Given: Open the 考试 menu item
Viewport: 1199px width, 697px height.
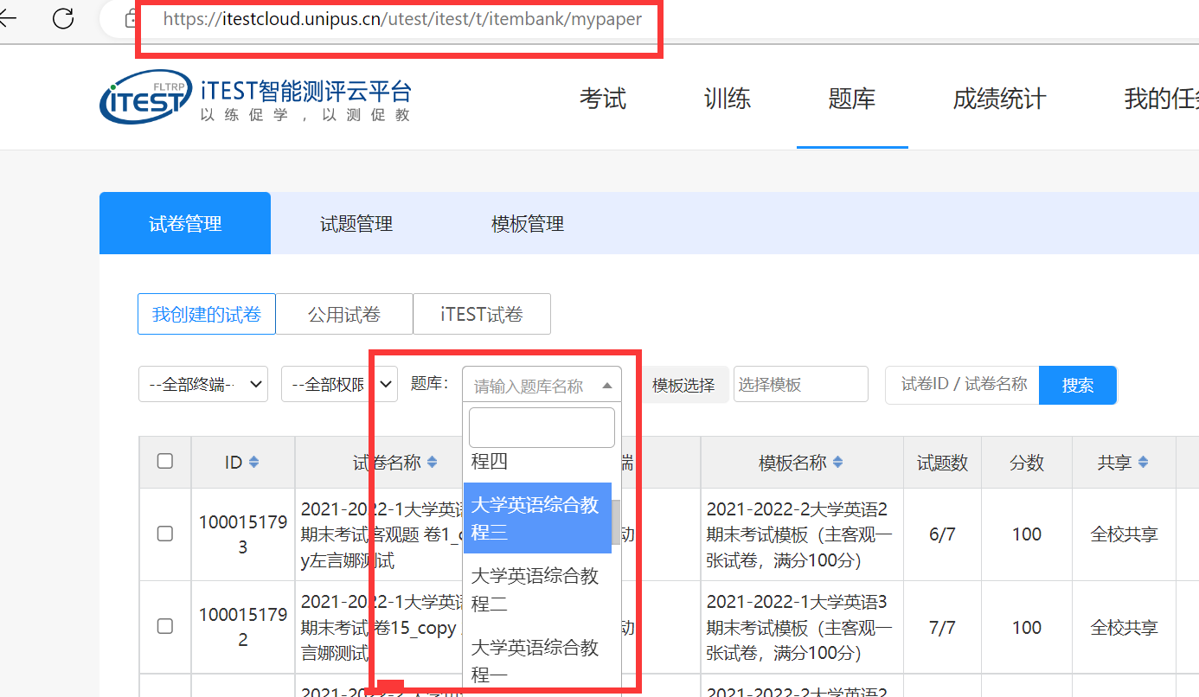Looking at the screenshot, I should point(602,99).
